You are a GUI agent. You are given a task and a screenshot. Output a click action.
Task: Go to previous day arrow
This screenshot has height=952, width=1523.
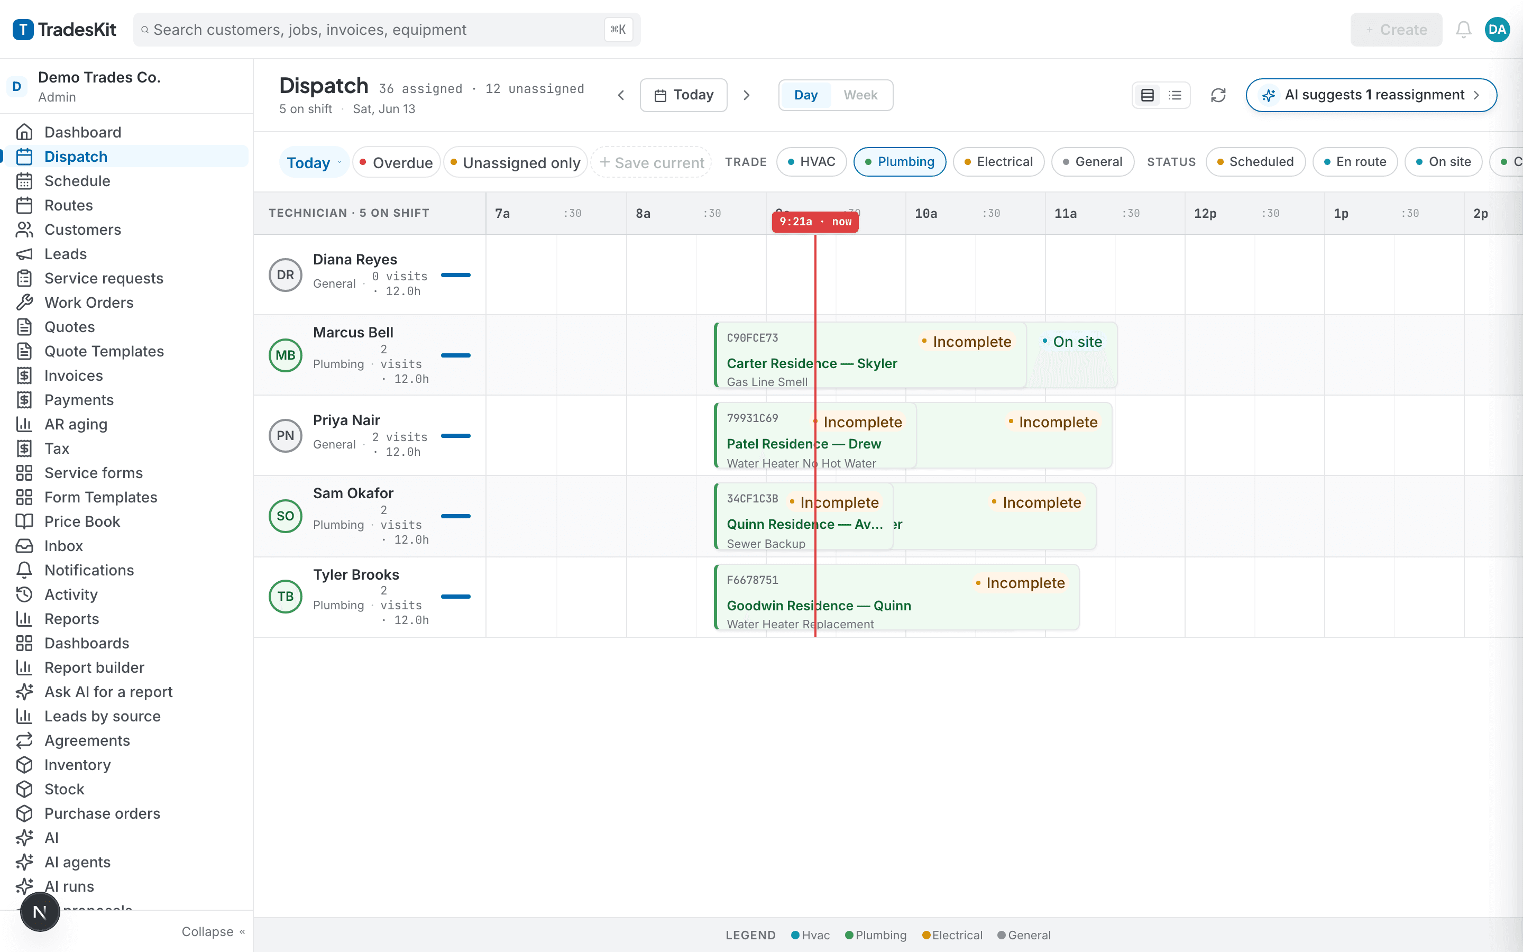pyautogui.click(x=621, y=95)
